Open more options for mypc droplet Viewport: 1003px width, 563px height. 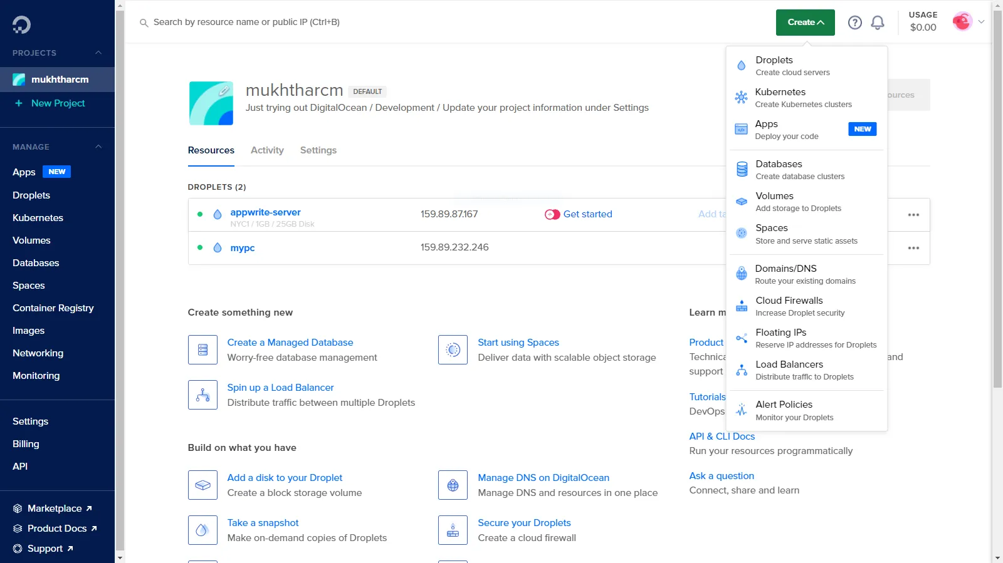913,248
